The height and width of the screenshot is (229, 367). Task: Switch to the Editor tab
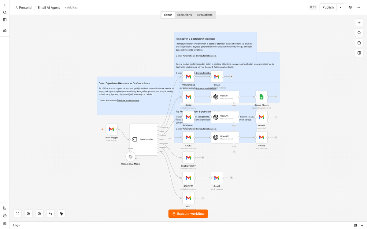click(168, 15)
